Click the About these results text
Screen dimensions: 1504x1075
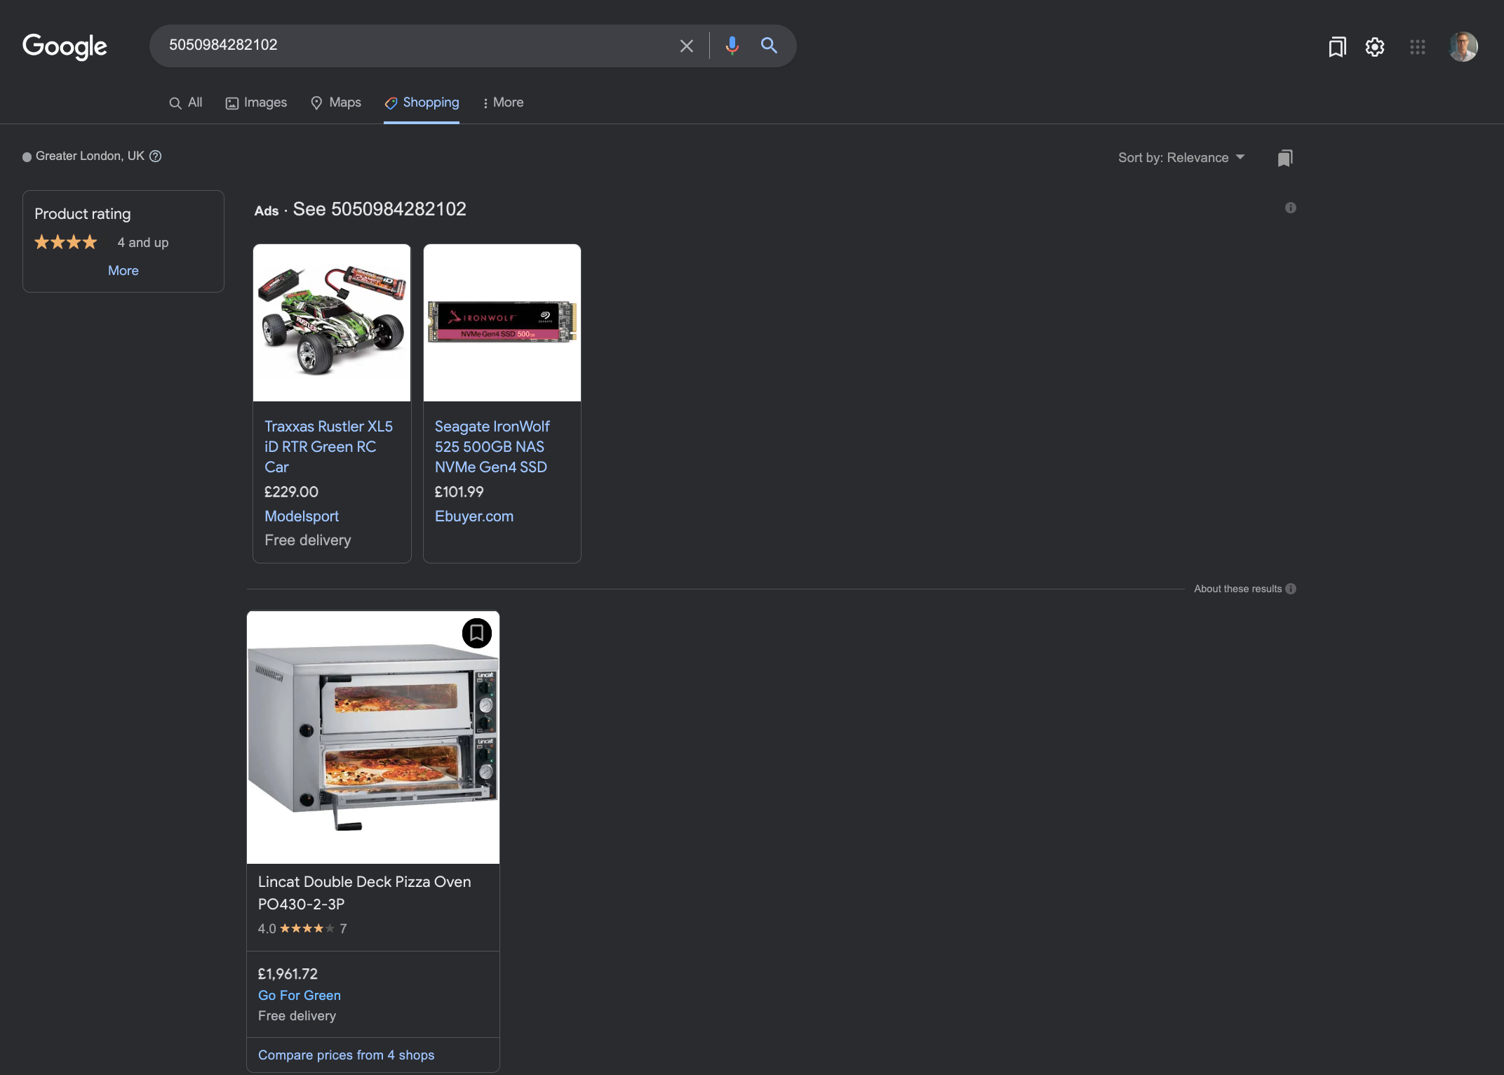pos(1237,589)
